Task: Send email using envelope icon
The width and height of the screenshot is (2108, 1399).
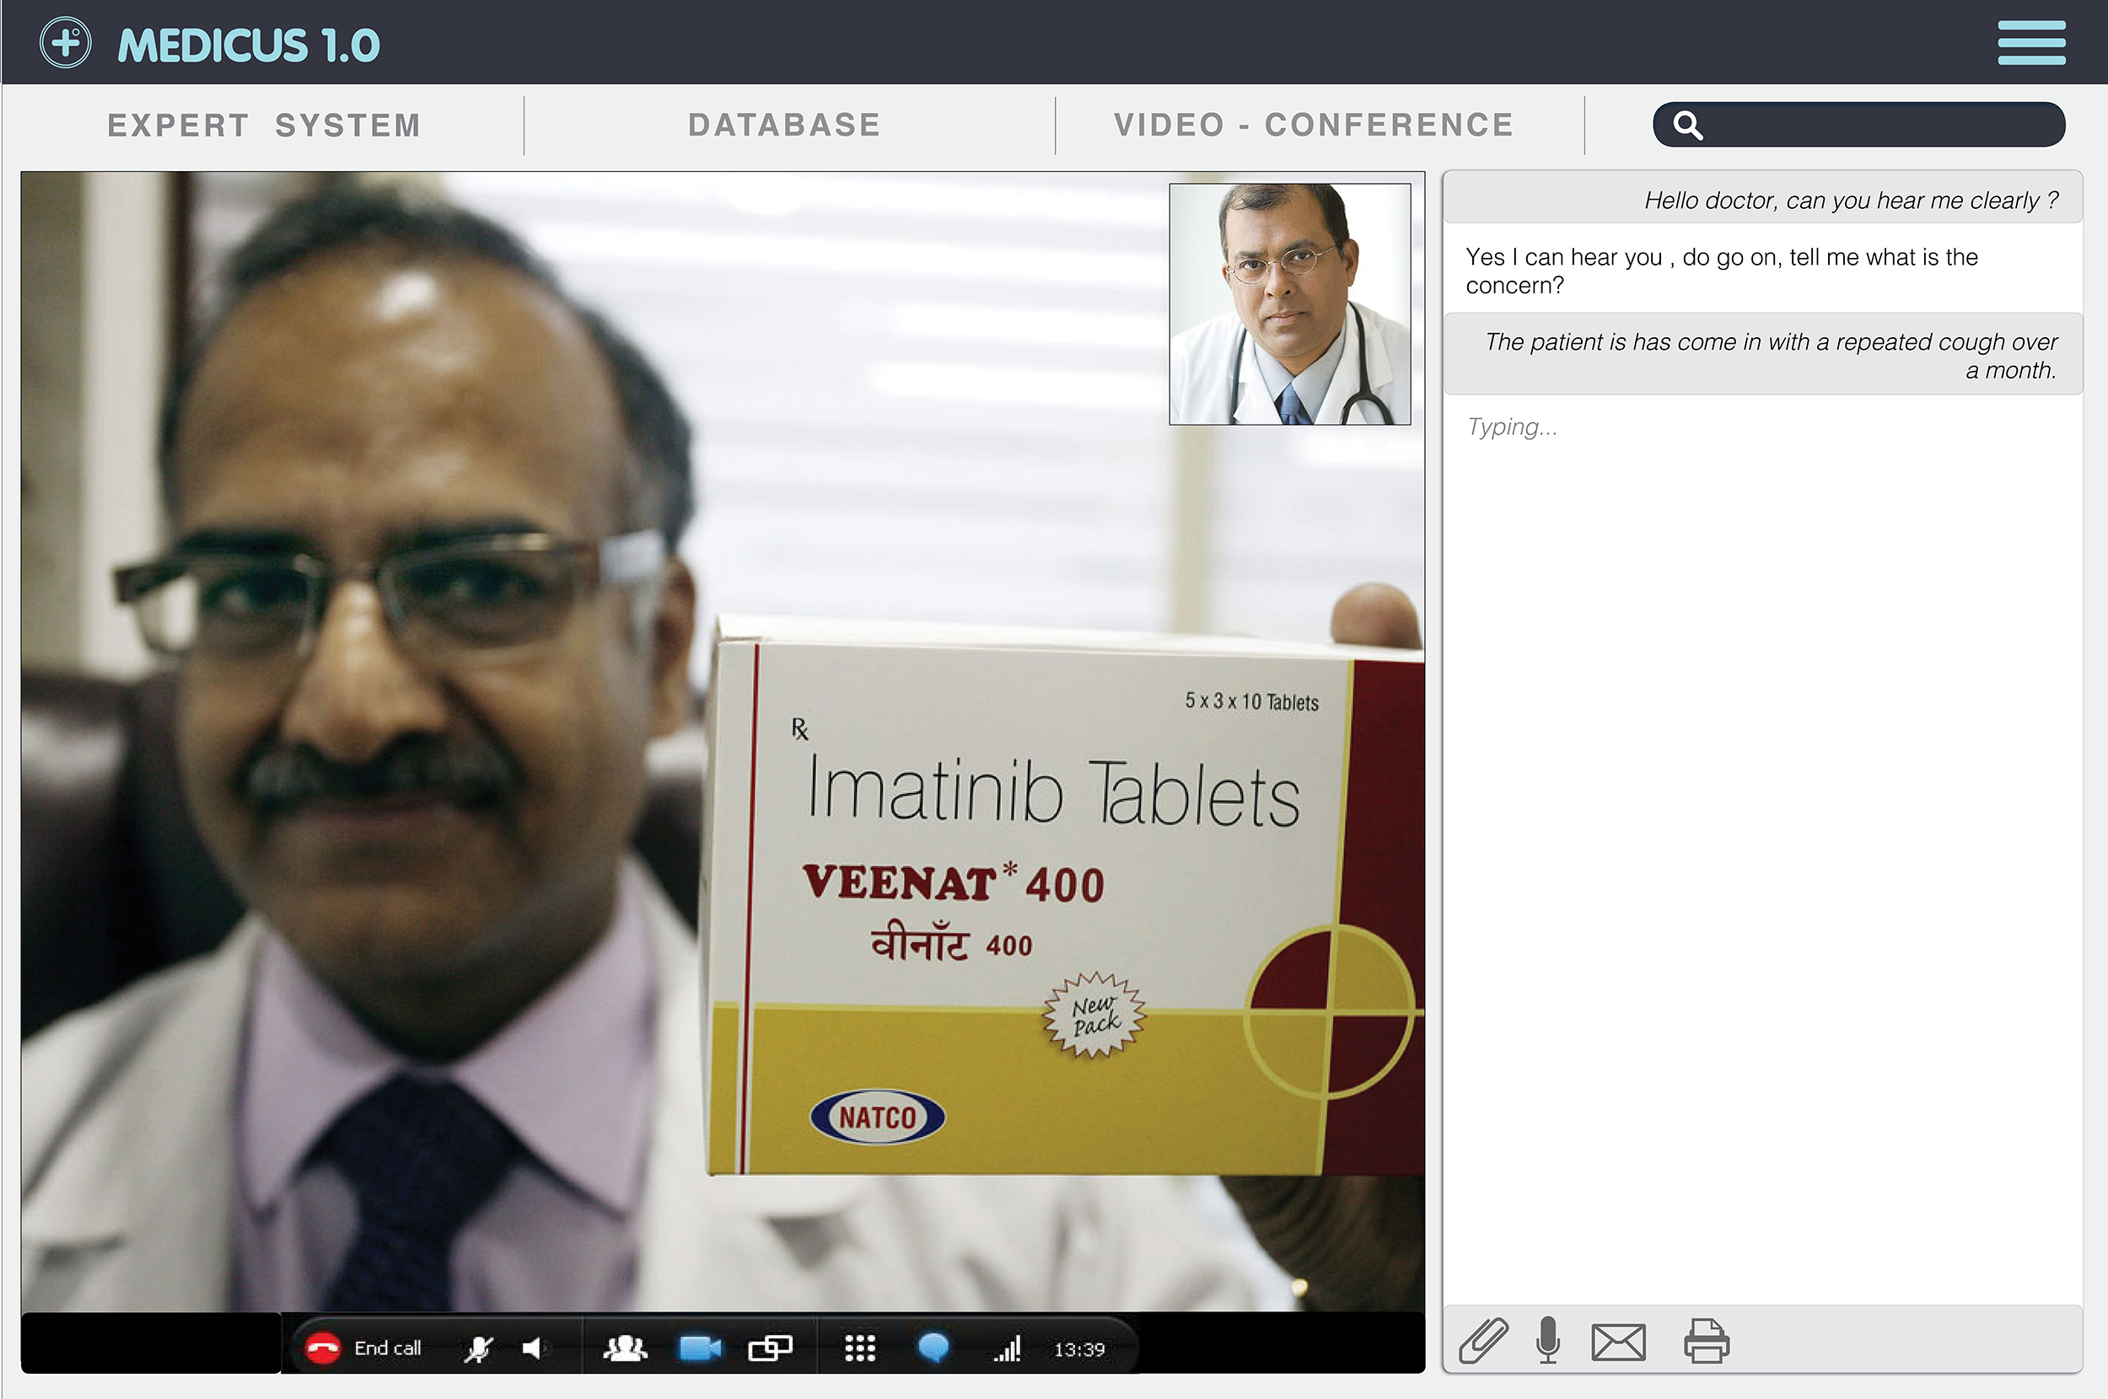Action: tap(1618, 1342)
